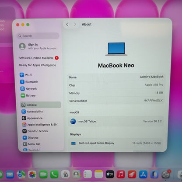
Task: Select the General sidebar item
Action: click(x=41, y=105)
